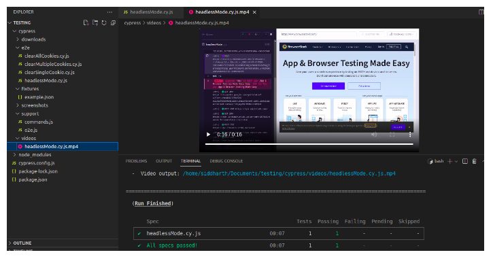493x259 pixels.
Task: Open the DEBUG CONSOLE tab
Action: 226,161
